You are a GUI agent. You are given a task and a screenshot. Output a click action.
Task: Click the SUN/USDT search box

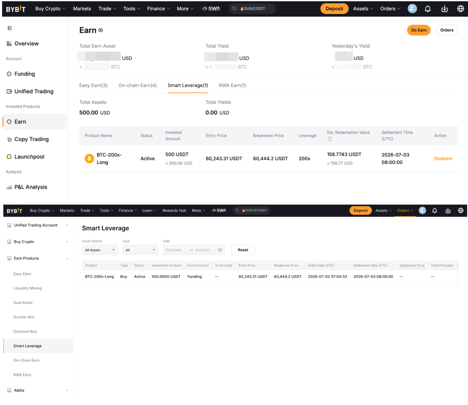coord(252,9)
